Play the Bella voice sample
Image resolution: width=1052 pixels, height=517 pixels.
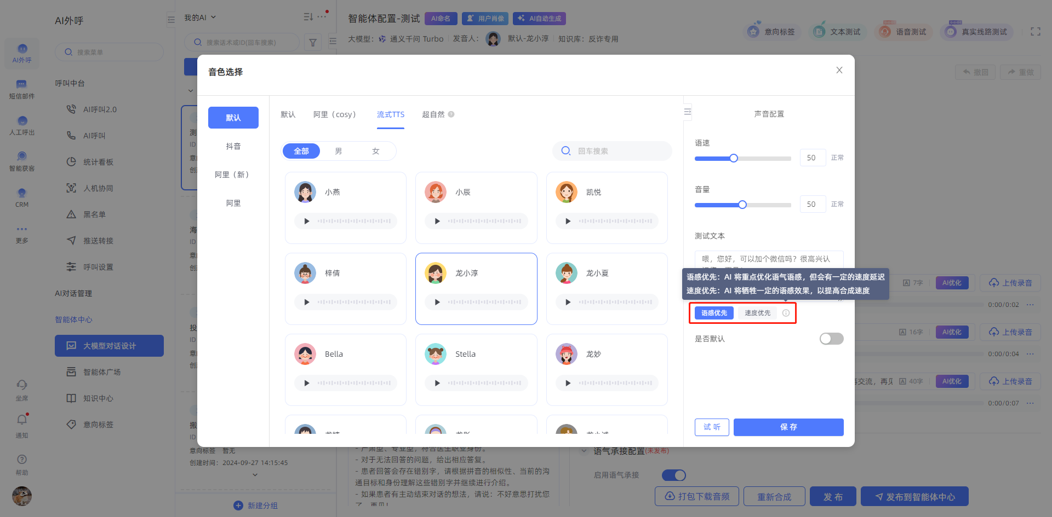pos(307,383)
